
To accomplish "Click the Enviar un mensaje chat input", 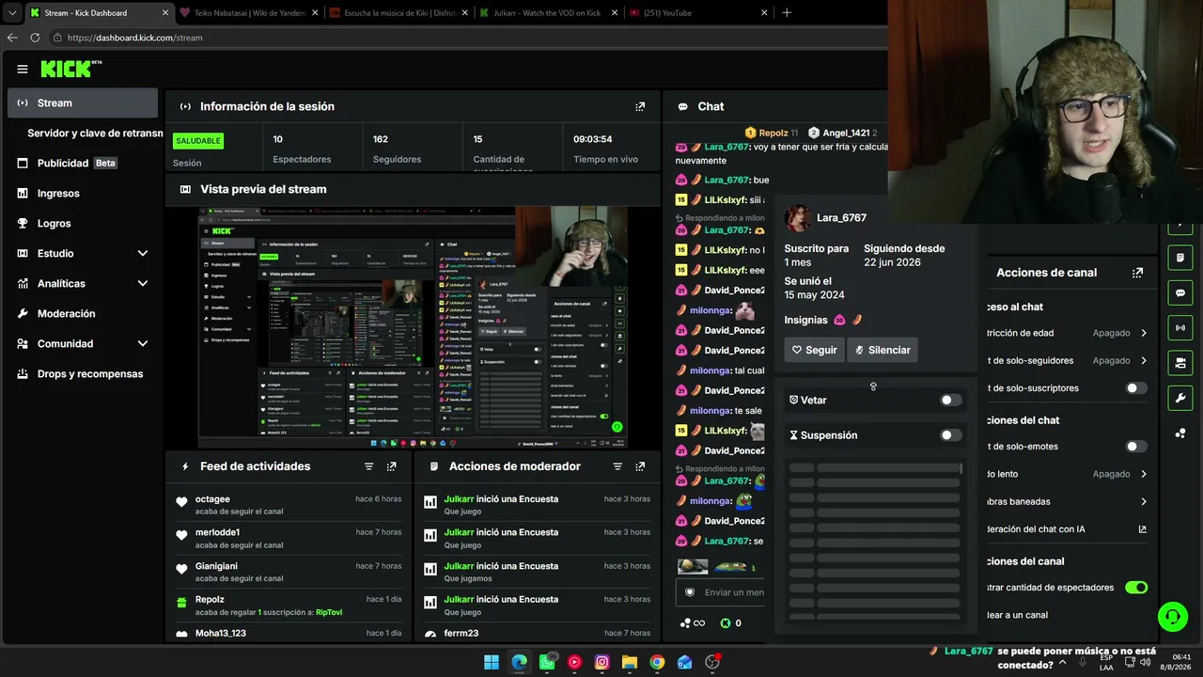I will click(722, 592).
